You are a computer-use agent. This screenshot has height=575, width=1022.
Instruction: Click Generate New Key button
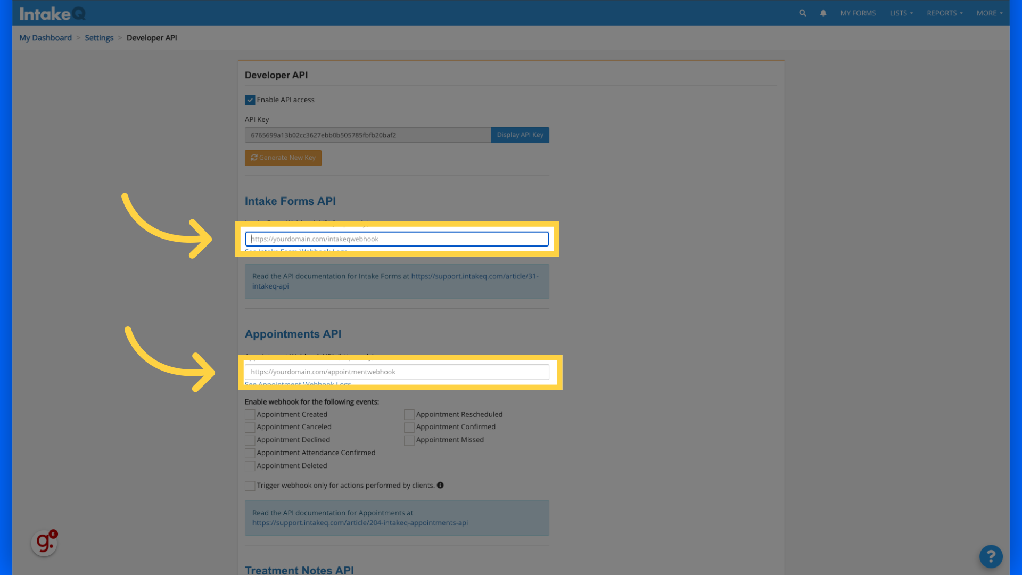point(283,158)
